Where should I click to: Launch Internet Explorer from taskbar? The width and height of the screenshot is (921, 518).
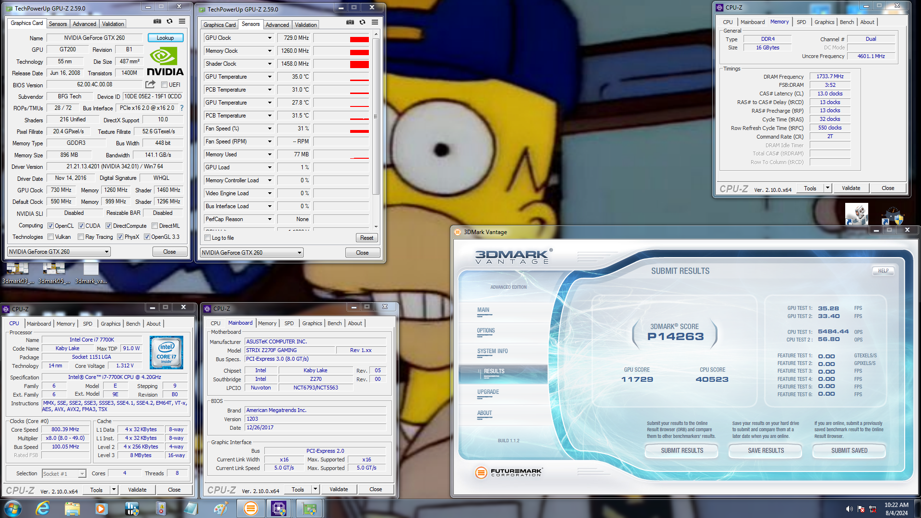click(43, 508)
